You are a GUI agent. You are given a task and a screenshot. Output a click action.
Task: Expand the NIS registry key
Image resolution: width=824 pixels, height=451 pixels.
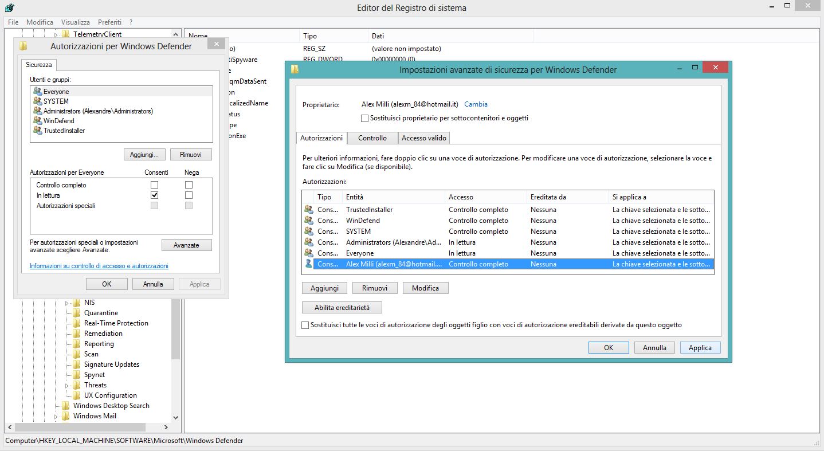click(x=67, y=303)
